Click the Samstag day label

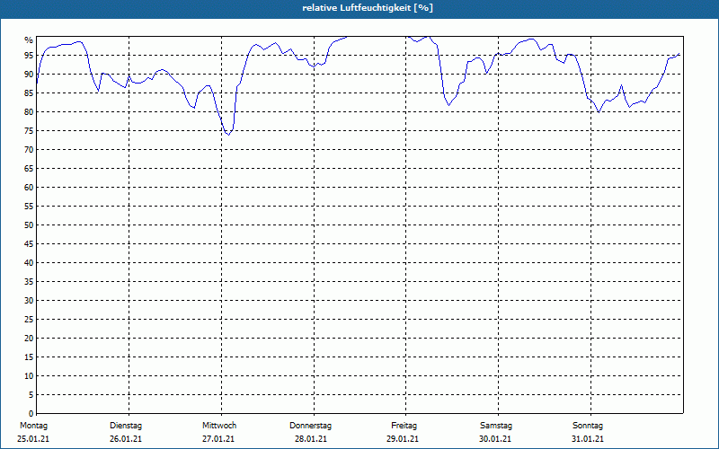pos(496,426)
